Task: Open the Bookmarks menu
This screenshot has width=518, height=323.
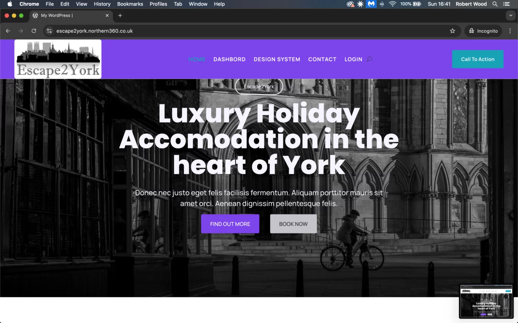Action: [130, 4]
